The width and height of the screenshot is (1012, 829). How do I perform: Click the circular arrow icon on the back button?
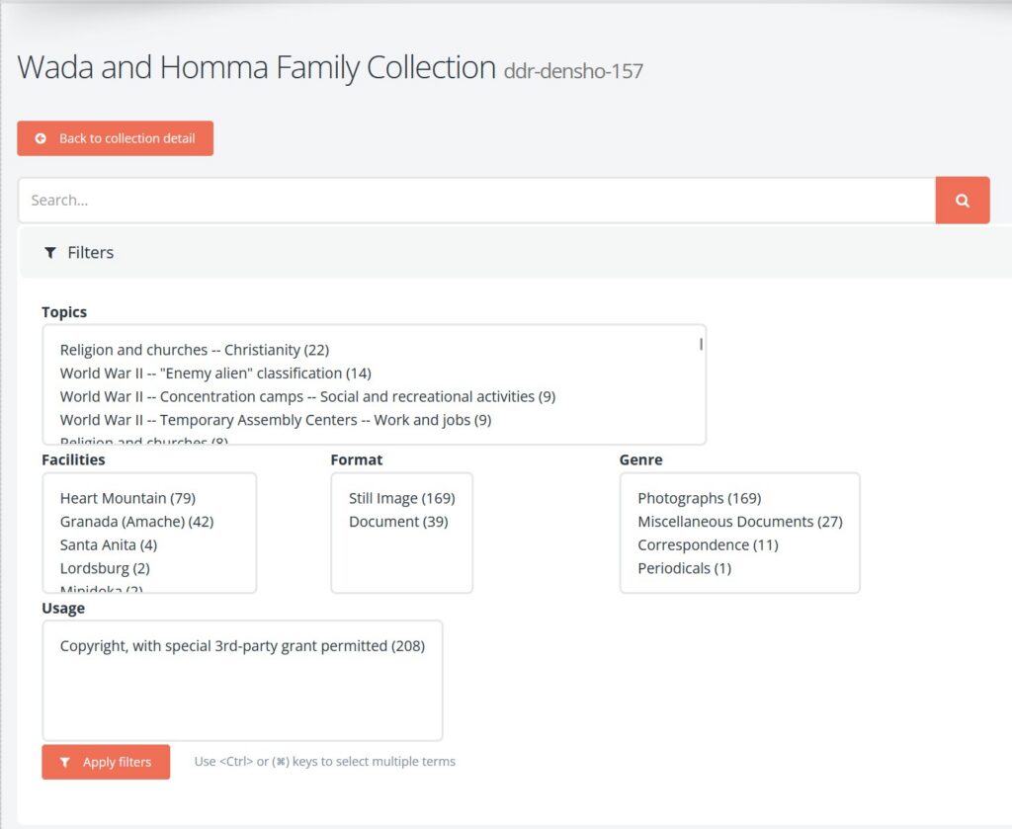pos(40,138)
